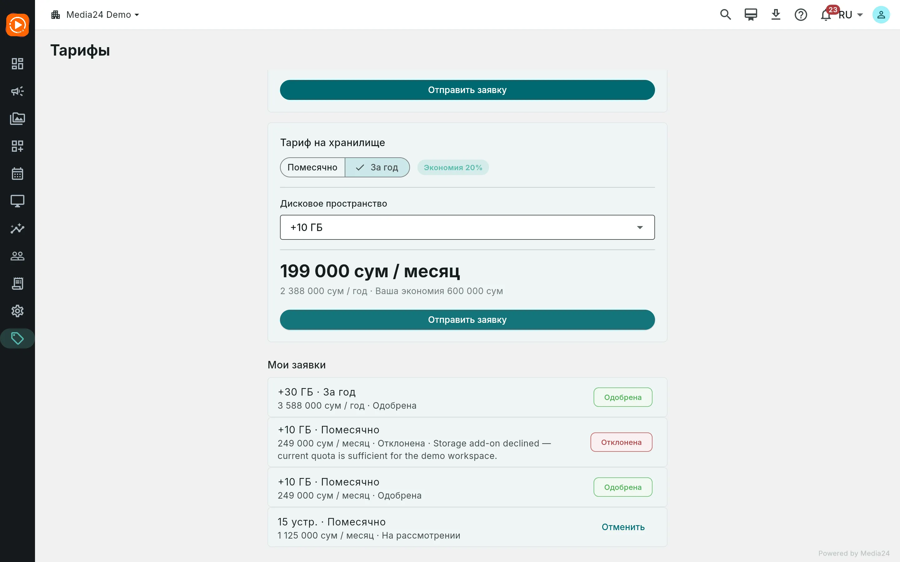The width and height of the screenshot is (900, 562).
Task: Open the analytics chart icon
Action: point(17,229)
